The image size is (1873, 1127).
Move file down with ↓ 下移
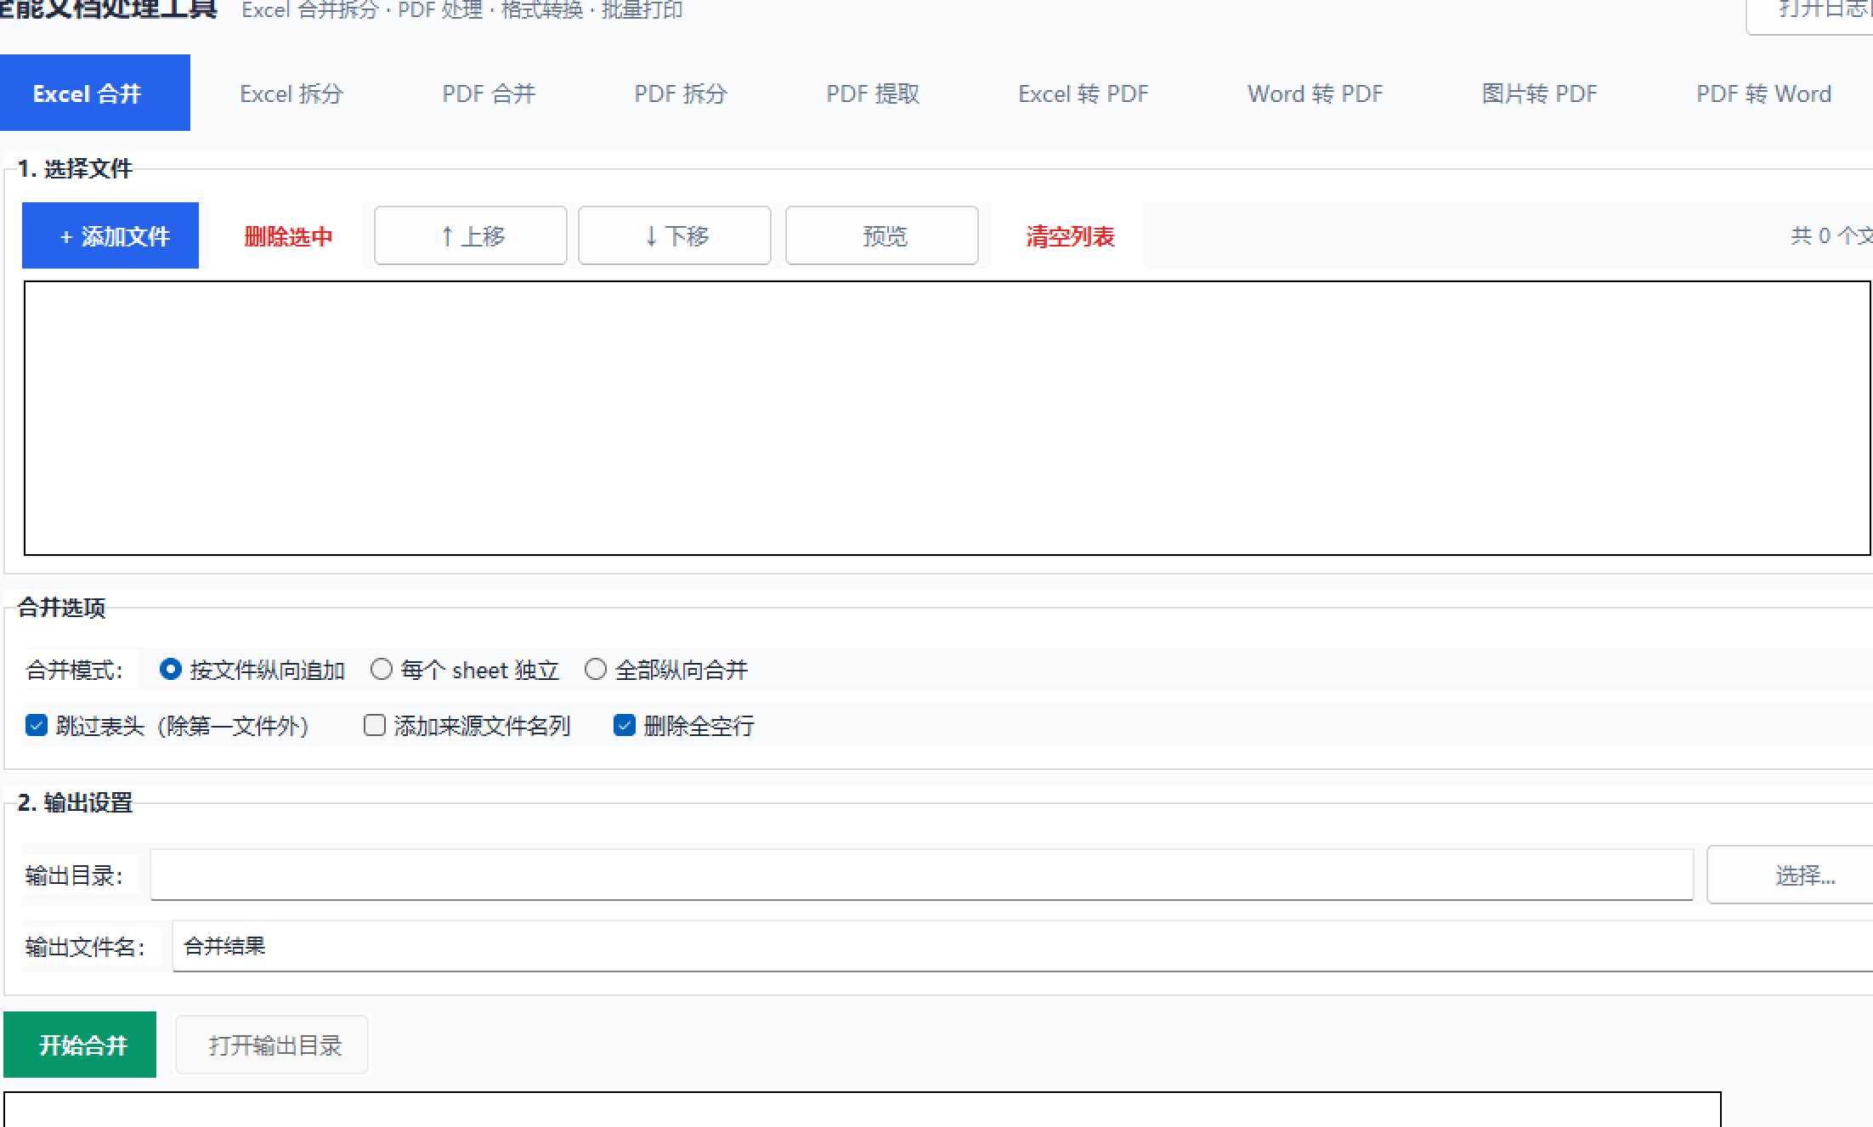675,235
